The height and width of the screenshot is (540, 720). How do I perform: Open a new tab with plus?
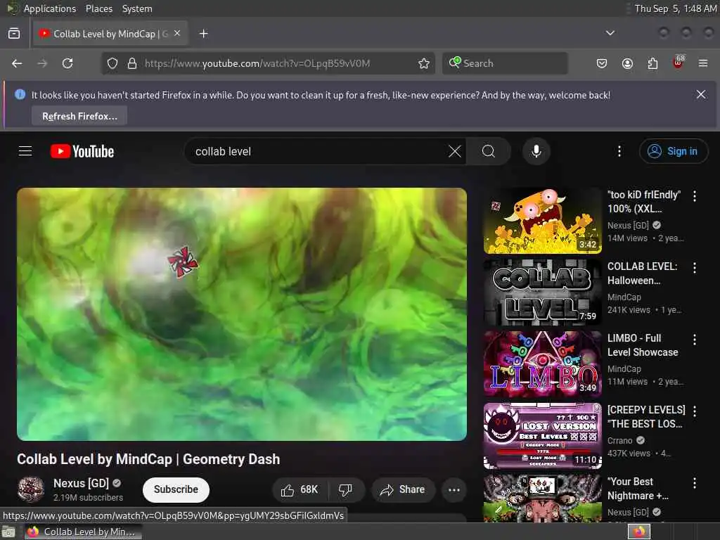[204, 34]
